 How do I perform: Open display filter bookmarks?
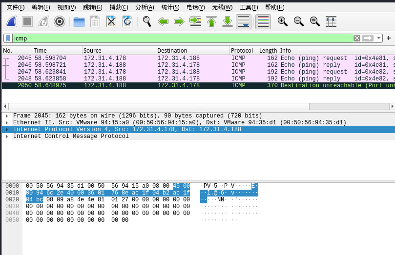coord(8,38)
